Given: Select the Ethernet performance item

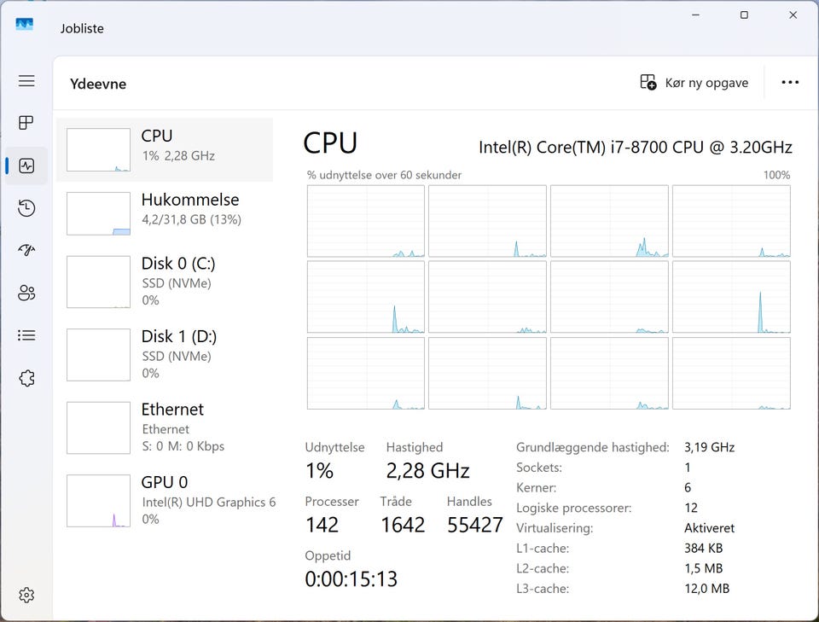Looking at the screenshot, I should [165, 427].
